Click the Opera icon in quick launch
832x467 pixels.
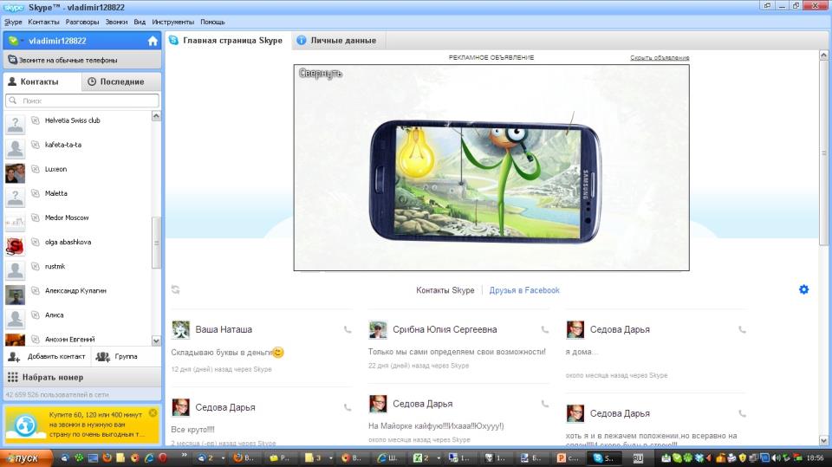(163, 457)
